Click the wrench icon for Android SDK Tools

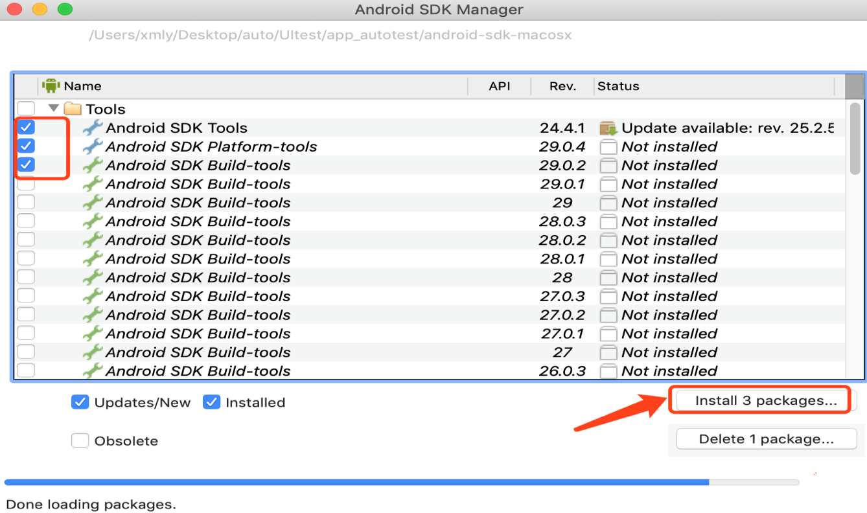tap(93, 128)
